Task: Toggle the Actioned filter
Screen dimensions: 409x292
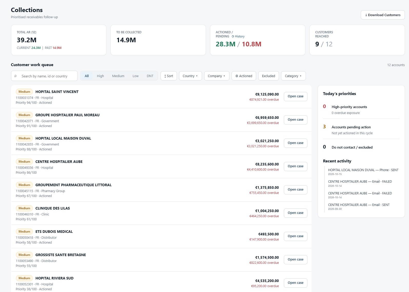Action: coord(244,76)
